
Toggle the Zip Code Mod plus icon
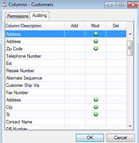point(96,48)
